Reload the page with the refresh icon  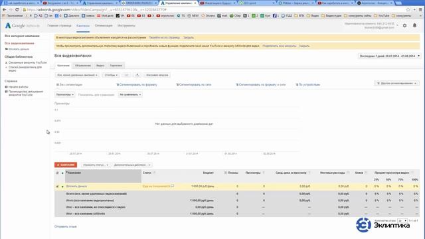pyautogui.click(x=17, y=9)
